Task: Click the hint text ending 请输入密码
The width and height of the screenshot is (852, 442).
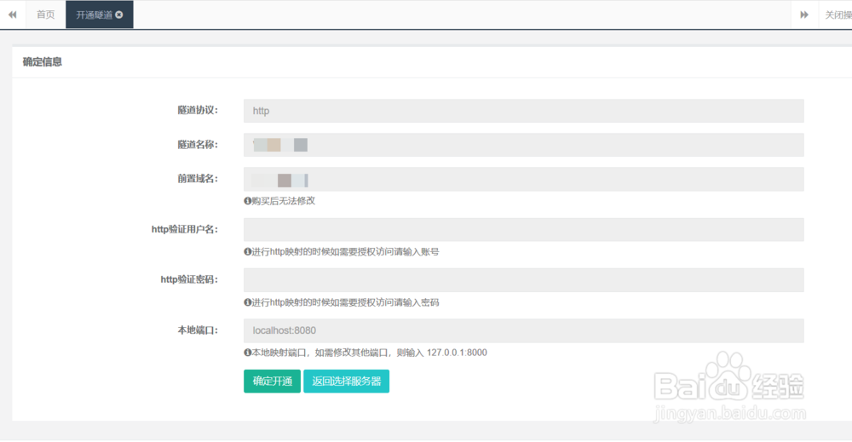Action: [345, 302]
